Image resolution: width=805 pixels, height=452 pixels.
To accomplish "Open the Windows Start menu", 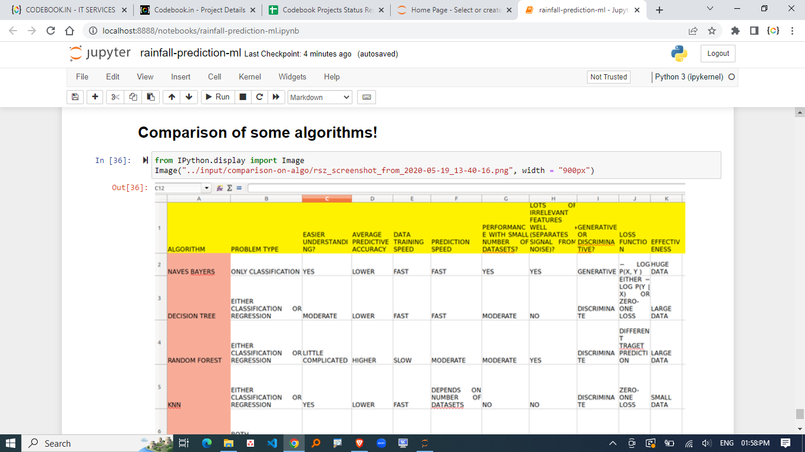I will [11, 443].
